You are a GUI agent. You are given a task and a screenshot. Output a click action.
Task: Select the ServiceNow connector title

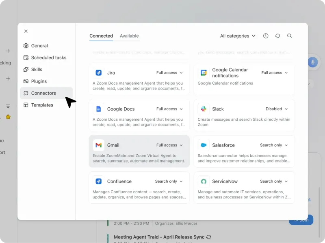tap(225, 181)
